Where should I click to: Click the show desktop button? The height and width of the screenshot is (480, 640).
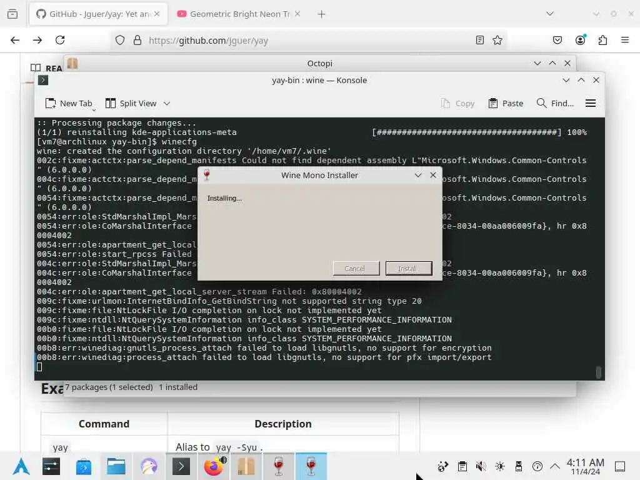point(620,466)
